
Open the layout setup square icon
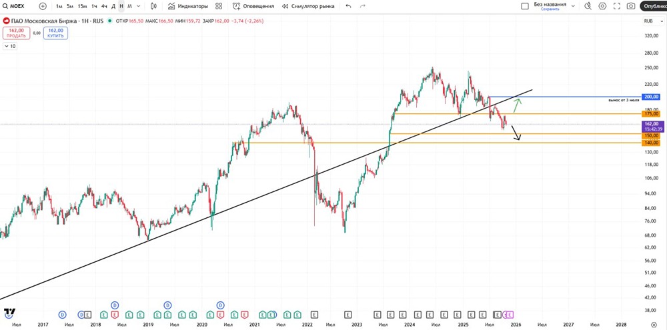pyautogui.click(x=525, y=7)
